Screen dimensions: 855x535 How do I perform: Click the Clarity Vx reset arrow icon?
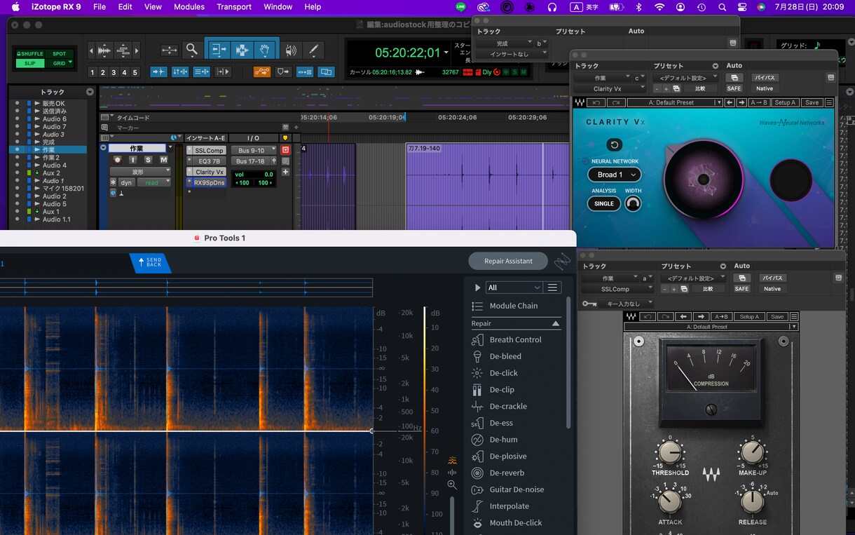coord(615,145)
